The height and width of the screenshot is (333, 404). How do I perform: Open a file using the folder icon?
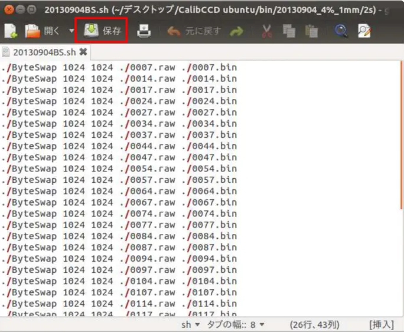point(32,31)
